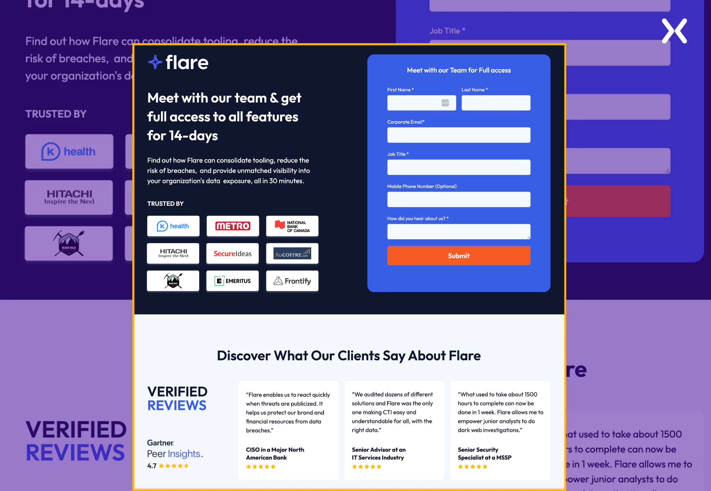This screenshot has height=491, width=711.
Task: Click the National Bank of Canada logo
Action: coord(292,226)
